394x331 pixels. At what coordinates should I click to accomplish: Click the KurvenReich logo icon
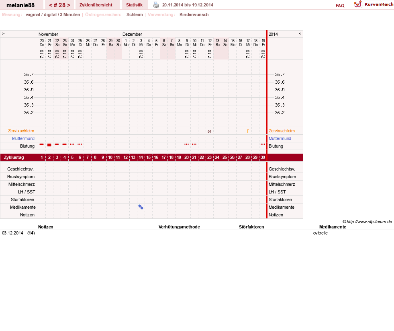point(357,4)
